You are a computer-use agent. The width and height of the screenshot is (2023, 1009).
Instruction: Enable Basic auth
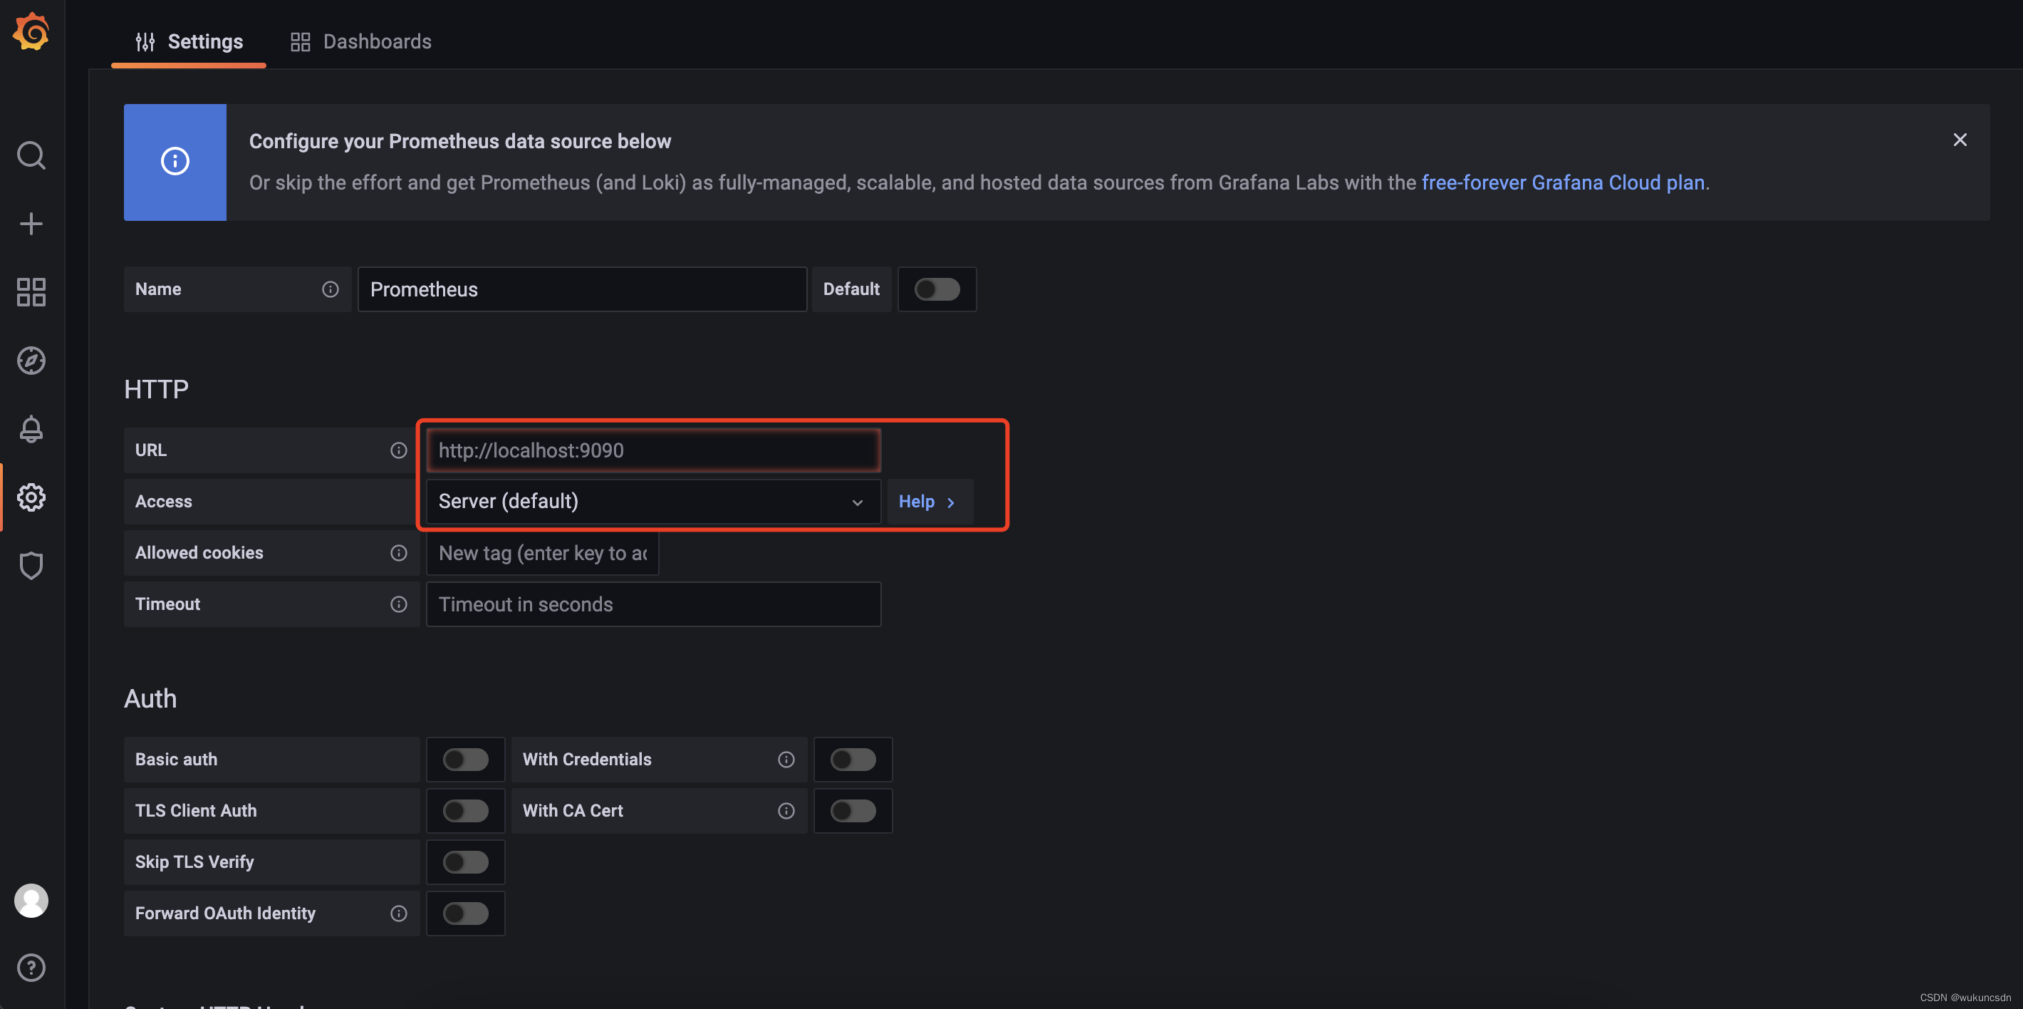click(465, 759)
